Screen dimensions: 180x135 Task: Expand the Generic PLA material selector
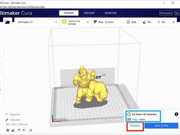pyautogui.click(x=75, y=22)
